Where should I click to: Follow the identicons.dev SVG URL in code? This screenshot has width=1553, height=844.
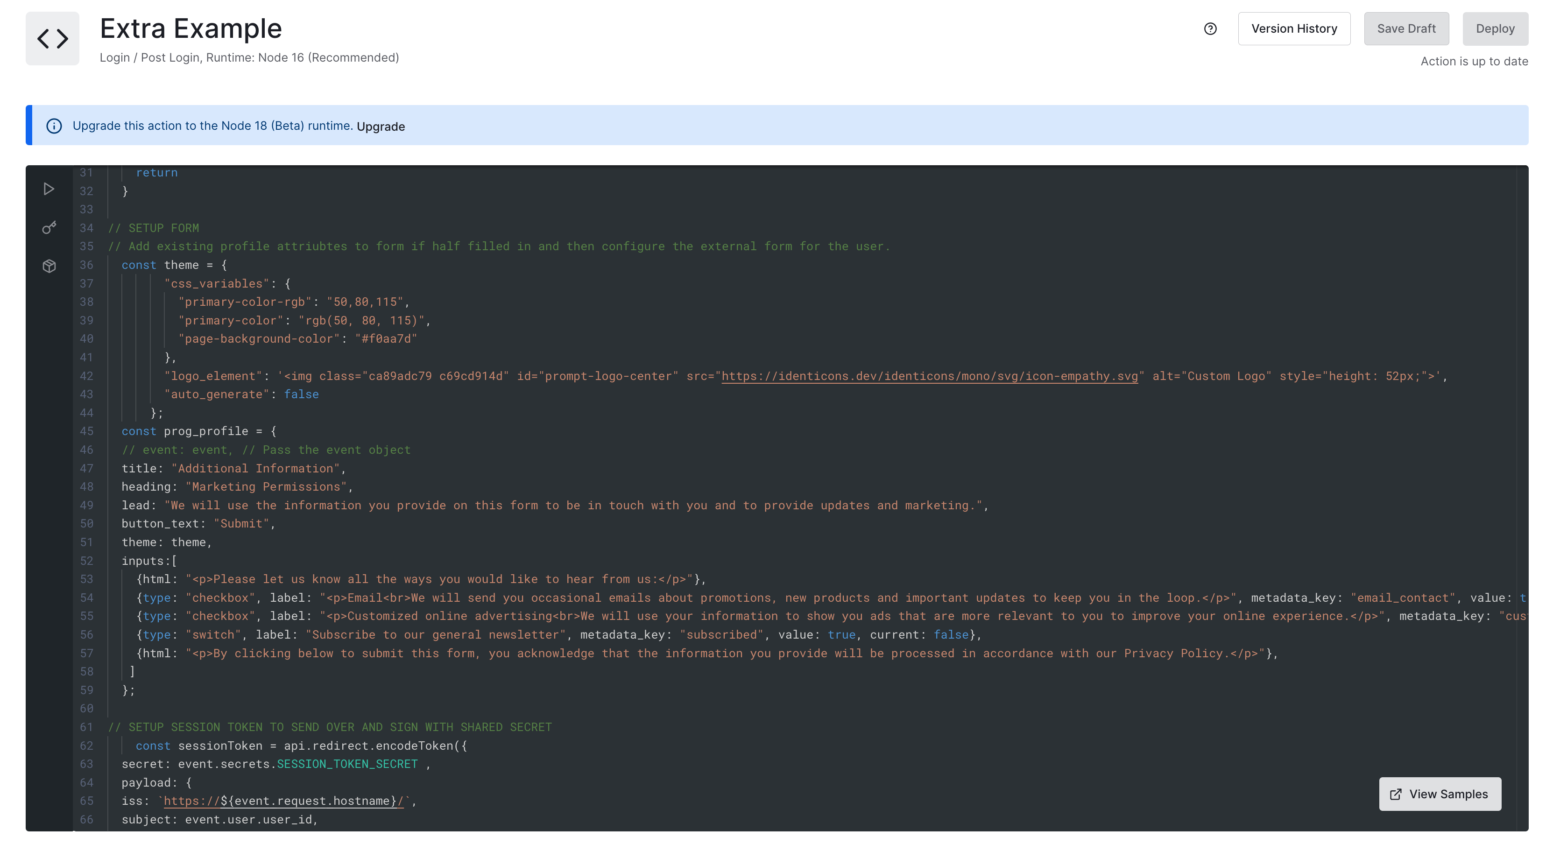pyautogui.click(x=929, y=376)
